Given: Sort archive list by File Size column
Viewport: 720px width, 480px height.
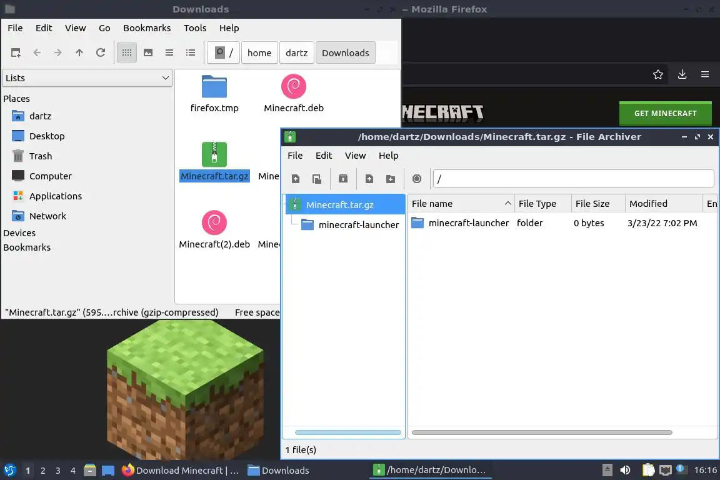Looking at the screenshot, I should pyautogui.click(x=598, y=204).
